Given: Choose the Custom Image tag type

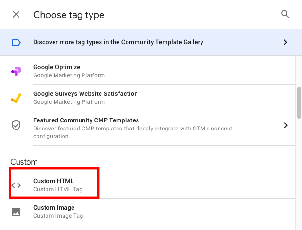Looking at the screenshot, I should 164,212.
